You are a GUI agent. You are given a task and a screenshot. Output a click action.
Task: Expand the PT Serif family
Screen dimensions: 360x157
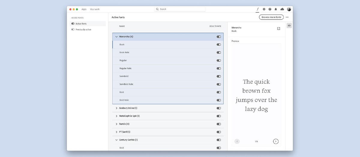(116, 132)
